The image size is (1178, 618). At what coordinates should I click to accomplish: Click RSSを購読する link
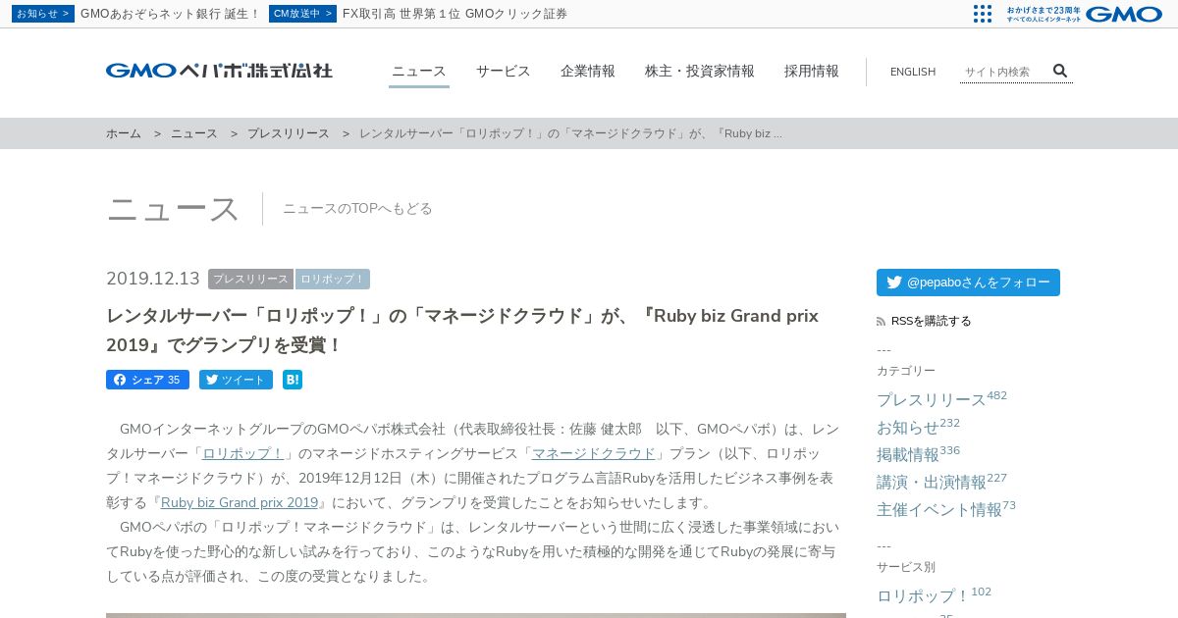(x=932, y=321)
